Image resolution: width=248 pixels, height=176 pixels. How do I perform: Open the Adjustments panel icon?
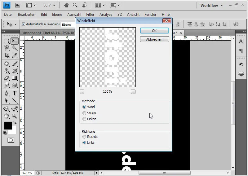[241, 64]
